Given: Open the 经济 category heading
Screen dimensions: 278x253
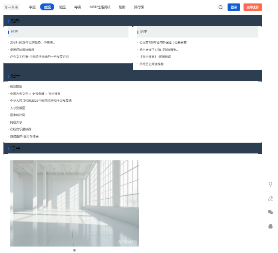Looking at the screenshot, I should (x=14, y=31).
